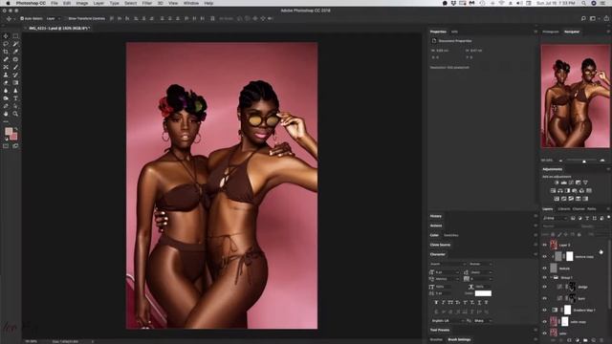Viewport: 612px width, 344px height.
Task: Select the Sharpen tool
Action: 15,91
